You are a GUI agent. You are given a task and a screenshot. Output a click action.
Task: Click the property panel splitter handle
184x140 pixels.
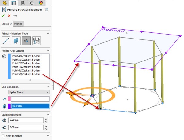[x=52, y=85]
